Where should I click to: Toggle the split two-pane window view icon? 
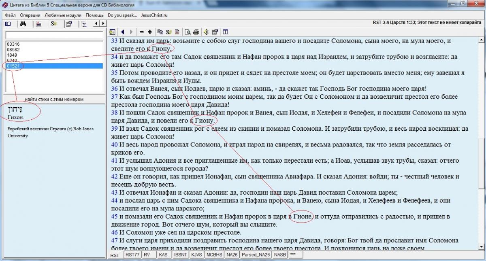tap(225, 32)
